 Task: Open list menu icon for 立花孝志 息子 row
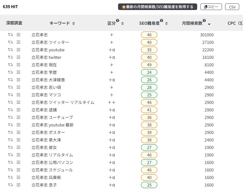19,185
